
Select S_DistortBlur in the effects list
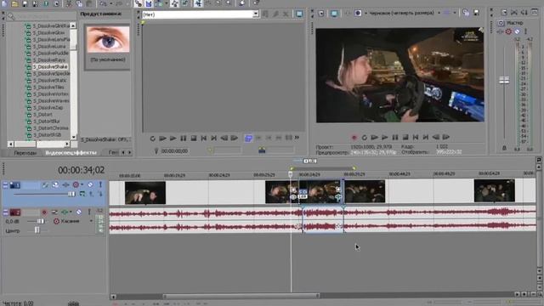point(47,121)
